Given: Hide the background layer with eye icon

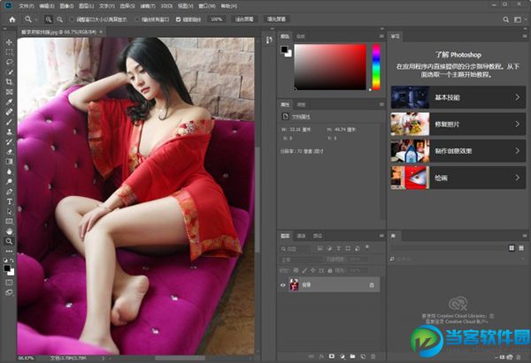Looking at the screenshot, I should [284, 285].
